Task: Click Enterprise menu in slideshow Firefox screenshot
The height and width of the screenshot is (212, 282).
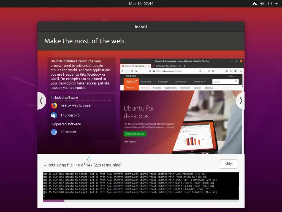Action: [148, 82]
